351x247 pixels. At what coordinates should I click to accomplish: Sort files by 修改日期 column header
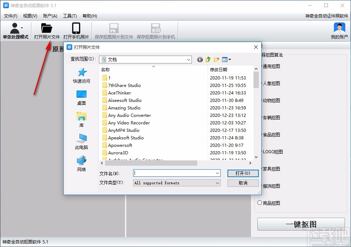231,70
